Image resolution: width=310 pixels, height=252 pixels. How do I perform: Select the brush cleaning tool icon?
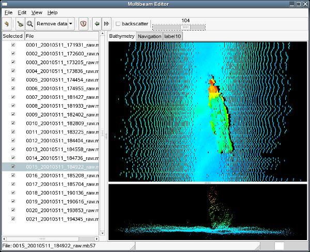point(20,24)
